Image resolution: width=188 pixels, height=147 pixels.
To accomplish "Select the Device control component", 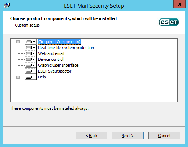I will coord(51,59).
